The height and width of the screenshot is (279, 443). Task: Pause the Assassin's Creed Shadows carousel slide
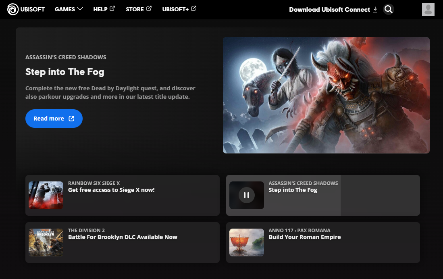(x=246, y=195)
